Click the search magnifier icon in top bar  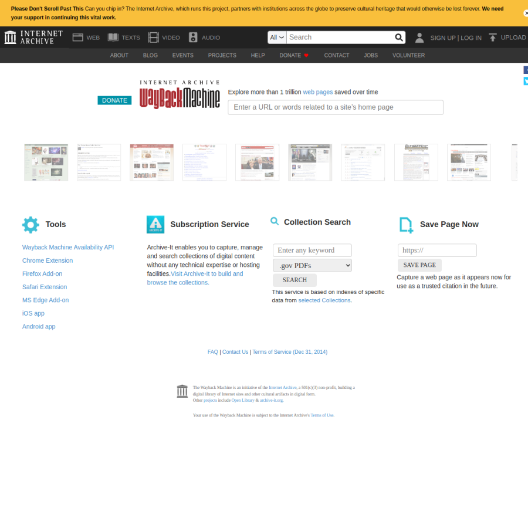(x=399, y=38)
